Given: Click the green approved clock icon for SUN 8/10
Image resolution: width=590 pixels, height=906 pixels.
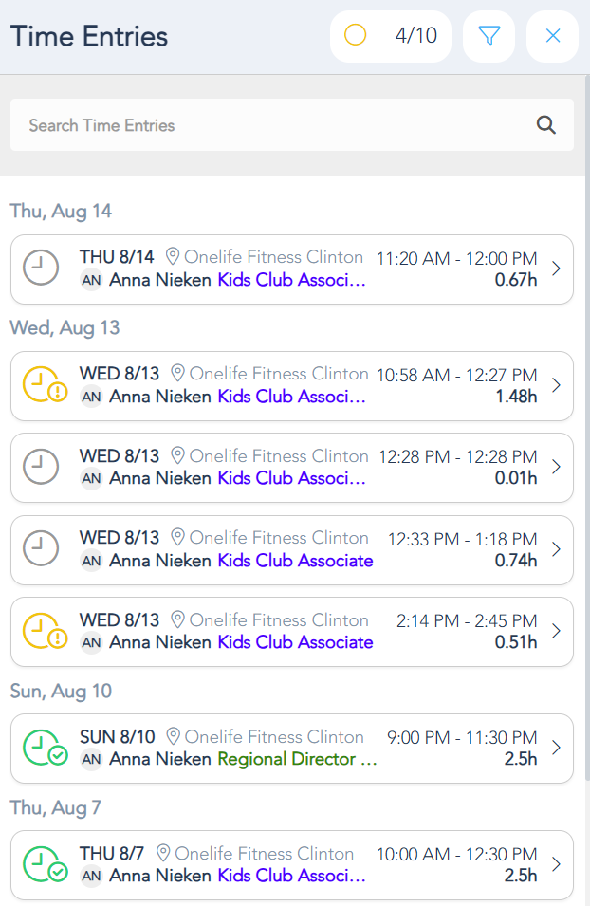Looking at the screenshot, I should (x=43, y=749).
